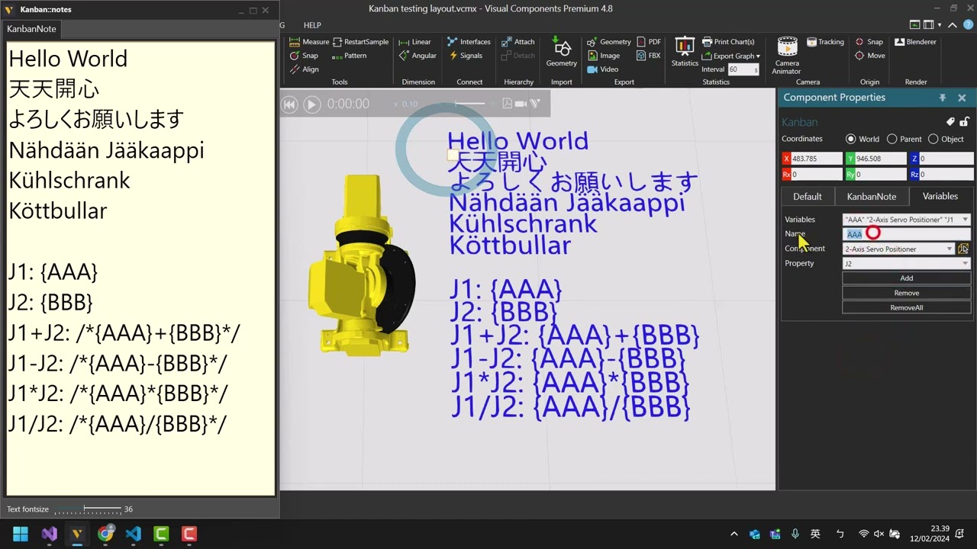
Task: Click the Y coordinate field
Action: (880, 159)
